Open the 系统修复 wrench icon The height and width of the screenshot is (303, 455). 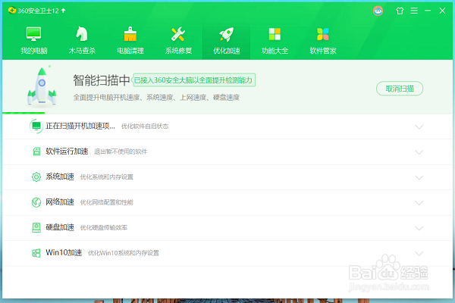click(x=178, y=33)
